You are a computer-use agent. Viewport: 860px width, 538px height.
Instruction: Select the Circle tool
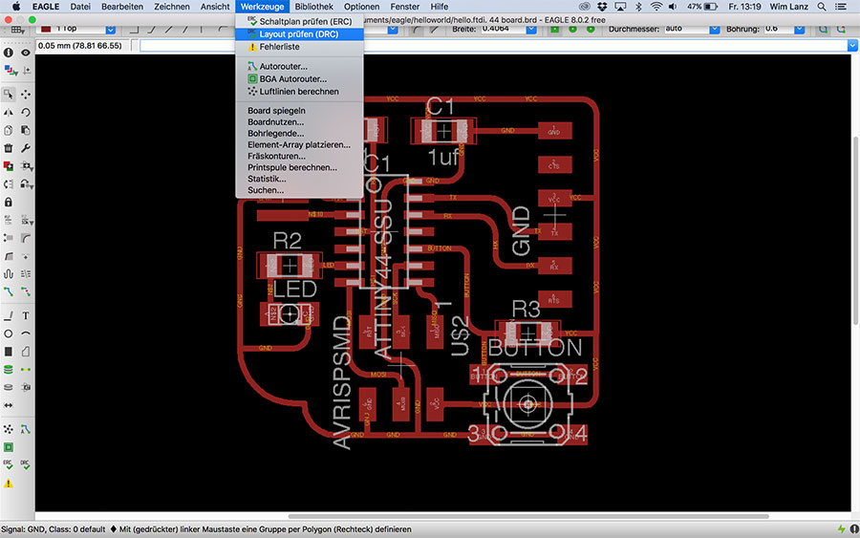click(9, 334)
